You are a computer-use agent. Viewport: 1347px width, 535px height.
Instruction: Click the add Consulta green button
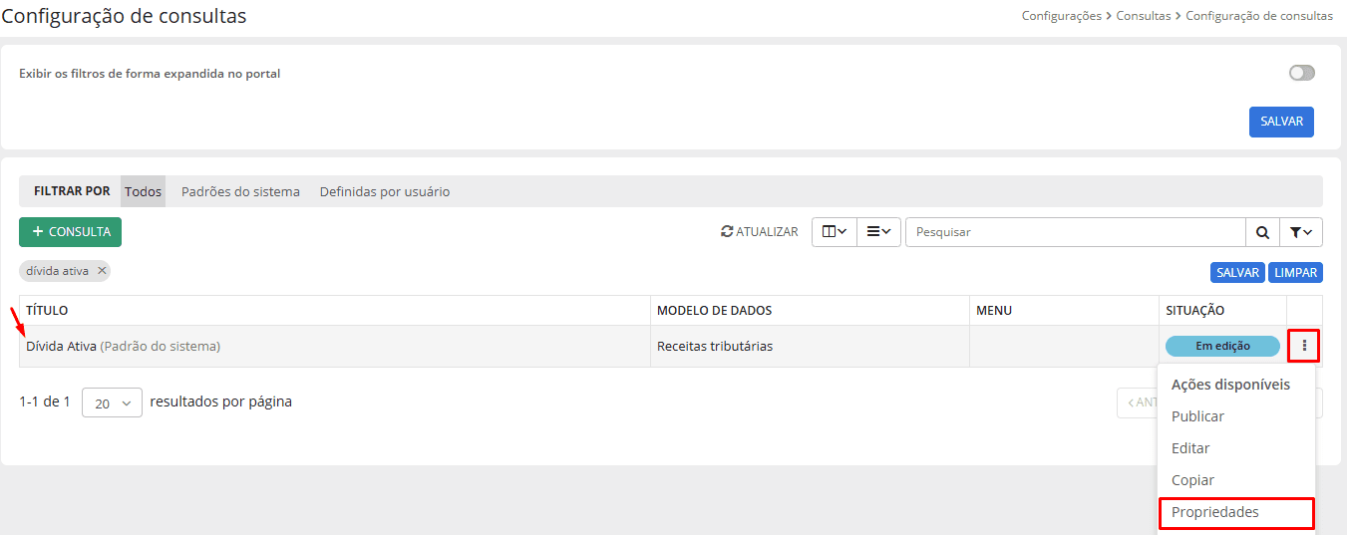tap(70, 232)
